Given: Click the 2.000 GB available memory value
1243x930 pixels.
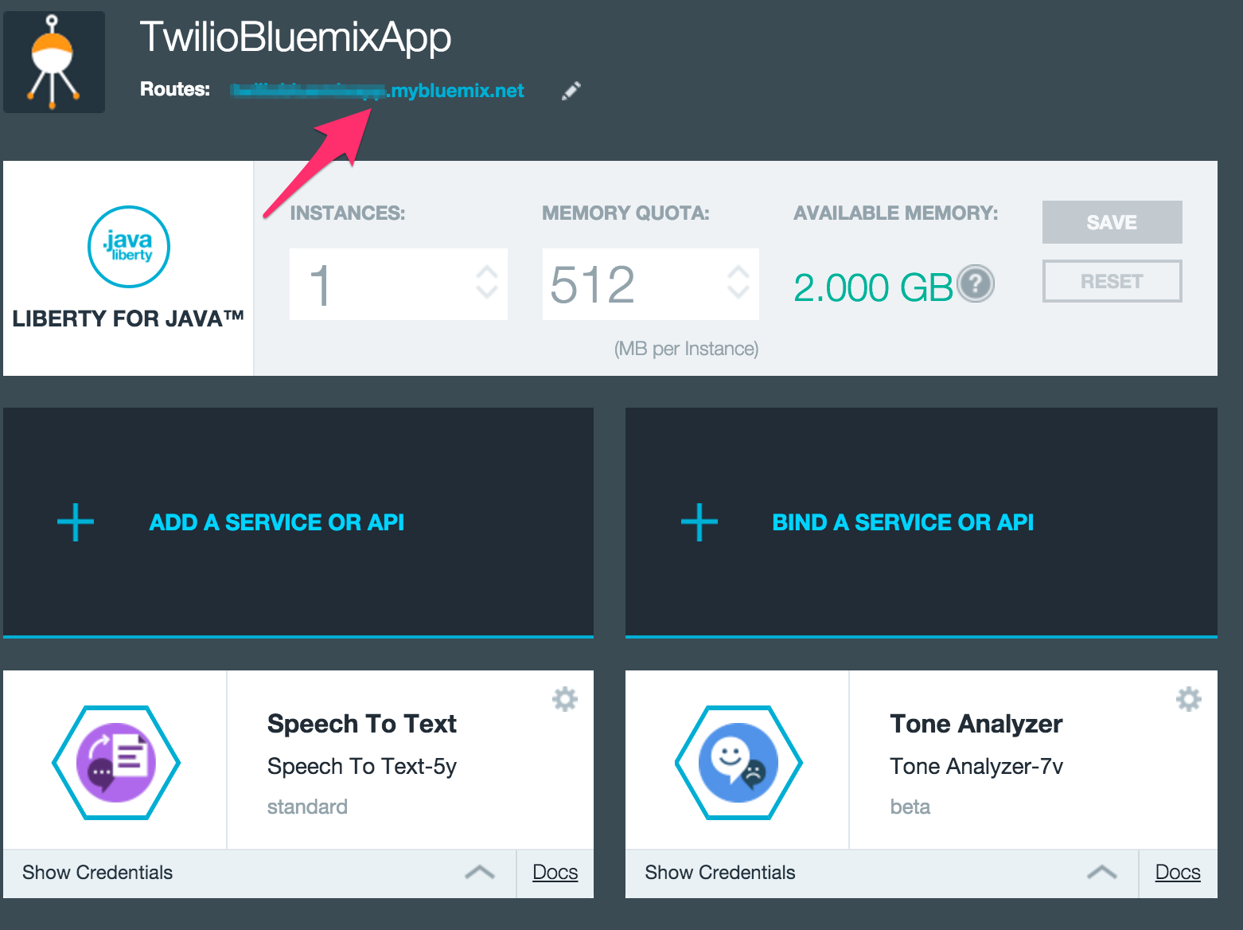Looking at the screenshot, I should point(873,287).
